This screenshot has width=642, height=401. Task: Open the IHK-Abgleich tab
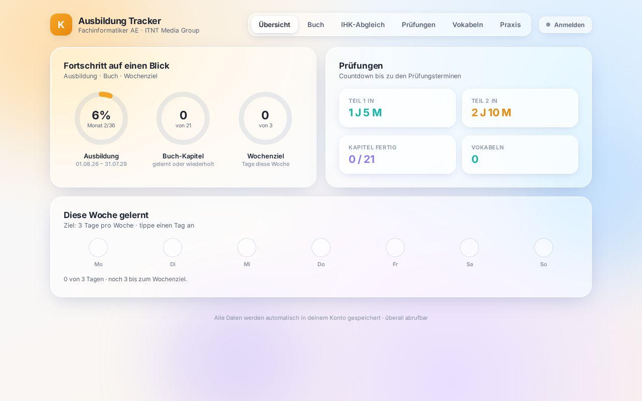point(363,25)
